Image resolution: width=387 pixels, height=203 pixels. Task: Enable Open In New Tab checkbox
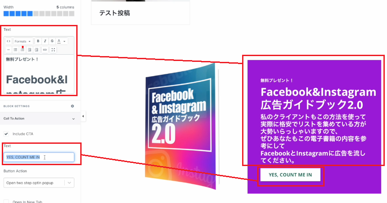(x=6, y=202)
